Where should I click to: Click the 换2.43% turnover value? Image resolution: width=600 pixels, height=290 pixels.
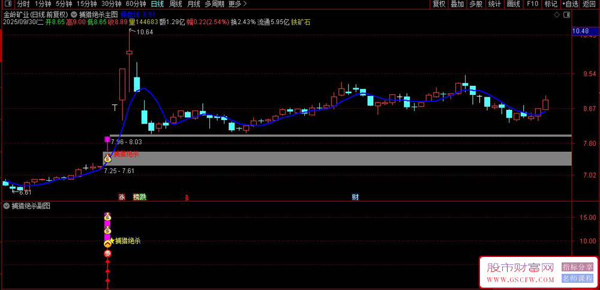click(x=243, y=22)
